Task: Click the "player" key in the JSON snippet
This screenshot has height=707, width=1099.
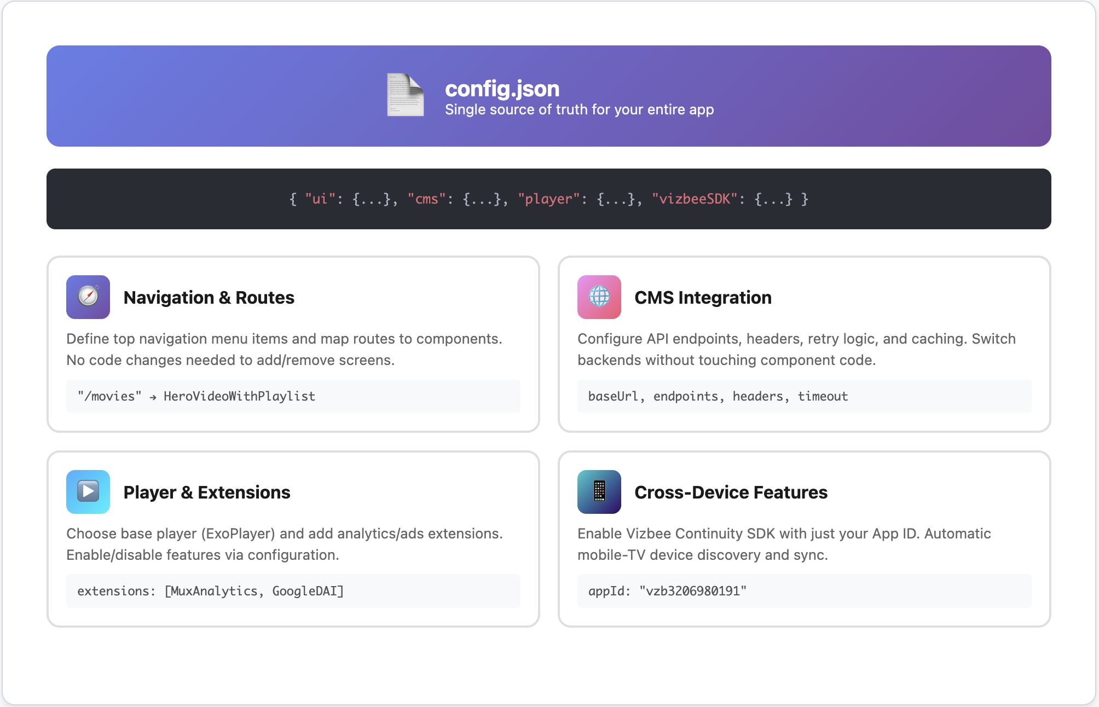Action: point(548,199)
